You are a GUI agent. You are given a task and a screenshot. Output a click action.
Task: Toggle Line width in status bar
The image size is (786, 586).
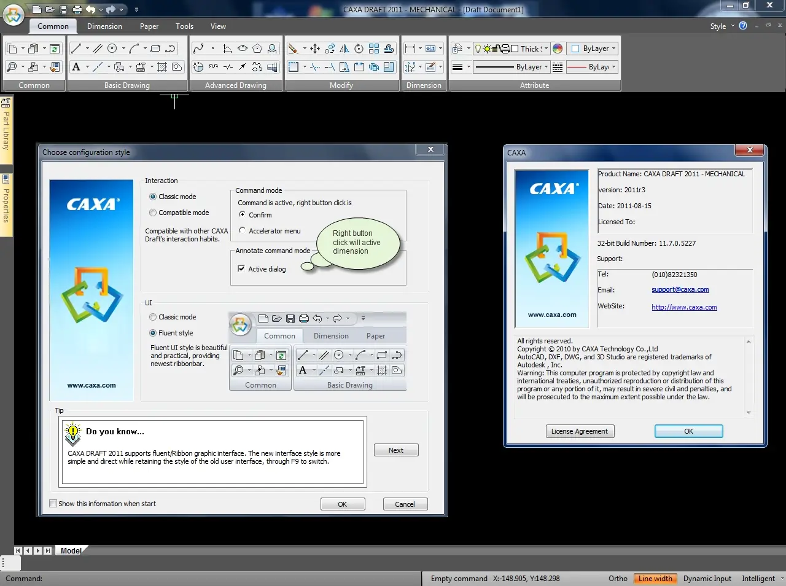(655, 579)
